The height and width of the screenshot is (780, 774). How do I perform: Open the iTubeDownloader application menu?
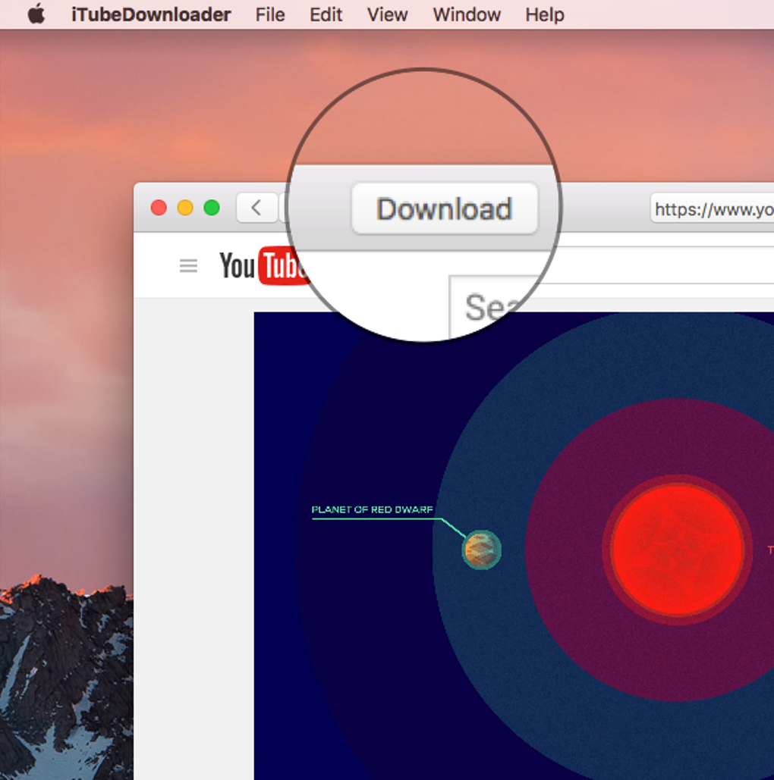[x=151, y=14]
